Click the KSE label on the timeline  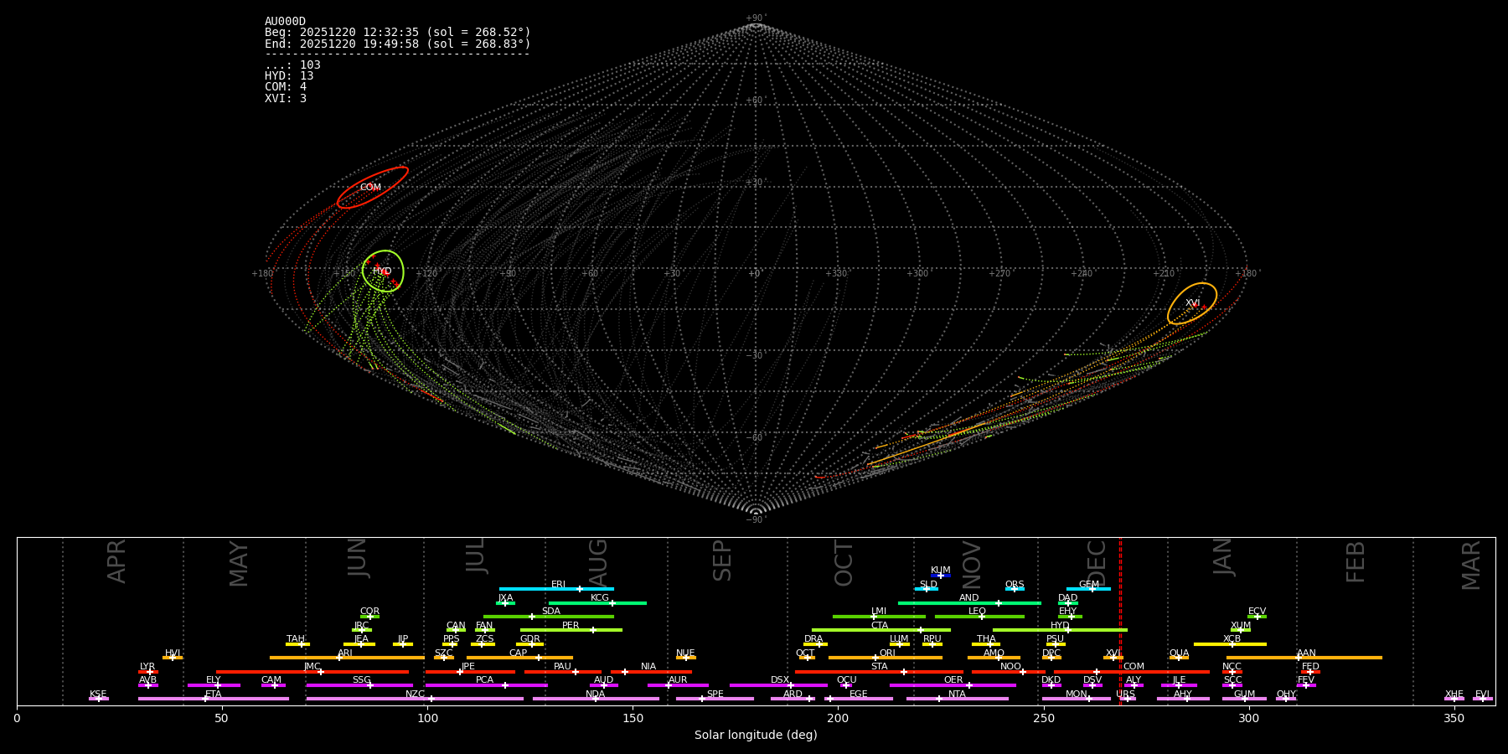98,695
